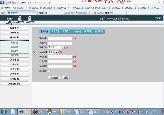Toggle the 是否促销 checkbox
This screenshot has height=115, width=164.
coord(49,71)
